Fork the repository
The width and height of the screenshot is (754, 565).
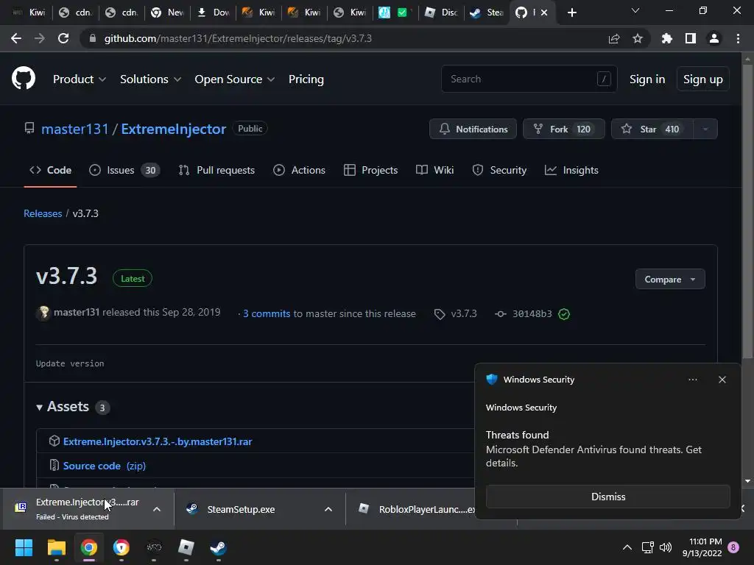[x=563, y=129]
